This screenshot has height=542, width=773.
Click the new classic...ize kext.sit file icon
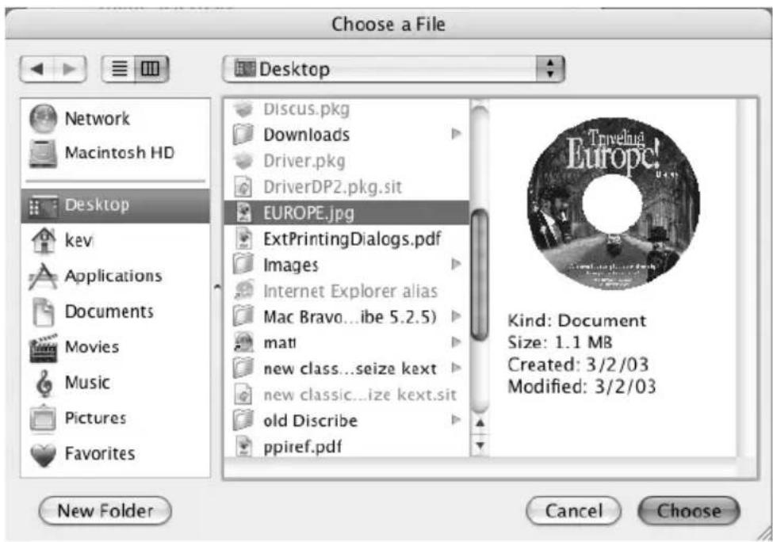[x=243, y=395]
